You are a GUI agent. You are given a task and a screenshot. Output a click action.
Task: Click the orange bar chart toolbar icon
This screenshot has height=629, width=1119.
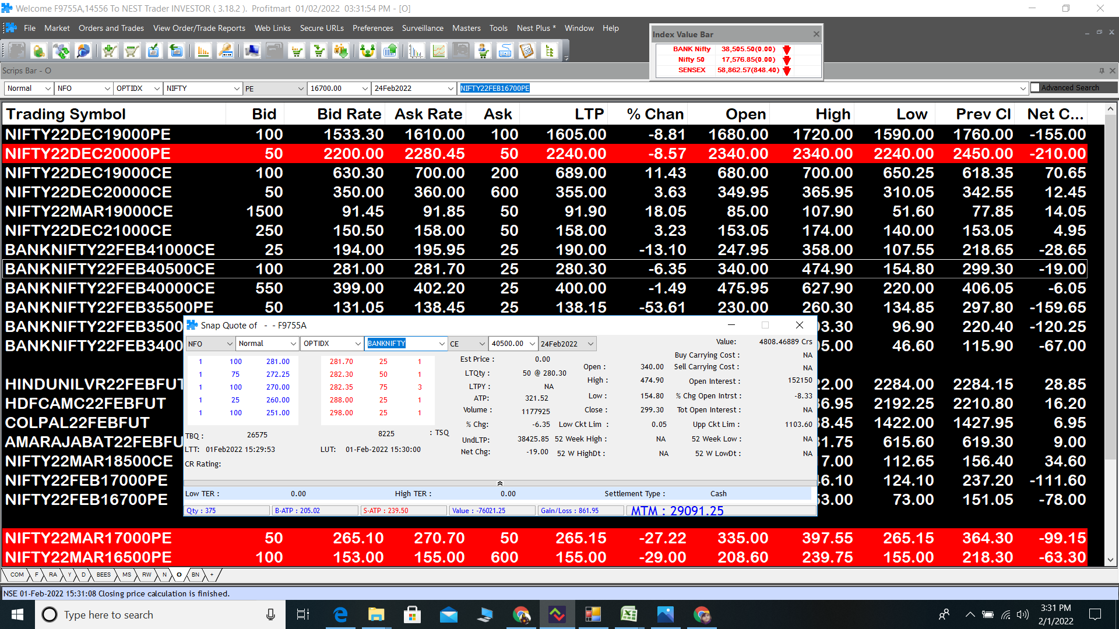coord(203,51)
